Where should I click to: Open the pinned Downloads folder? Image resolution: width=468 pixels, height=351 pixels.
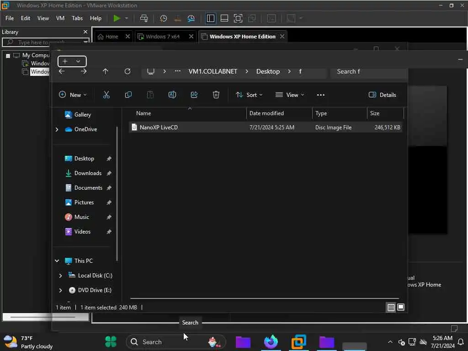click(88, 173)
